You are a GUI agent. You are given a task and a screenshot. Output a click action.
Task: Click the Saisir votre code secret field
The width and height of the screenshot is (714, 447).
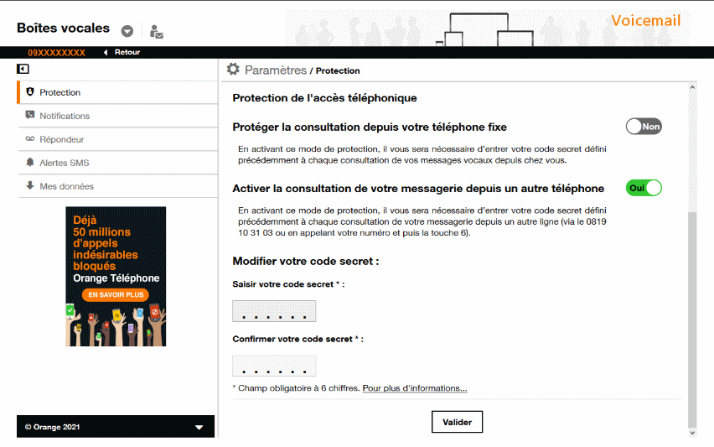click(x=274, y=311)
